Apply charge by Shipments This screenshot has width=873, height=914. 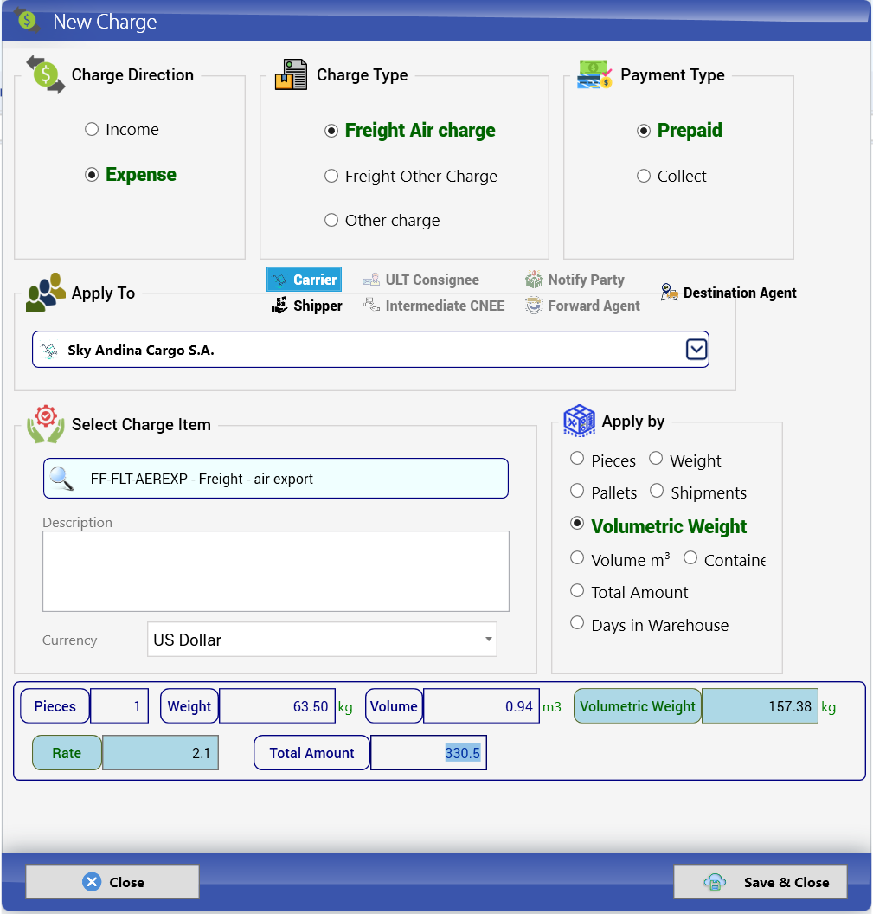(657, 491)
